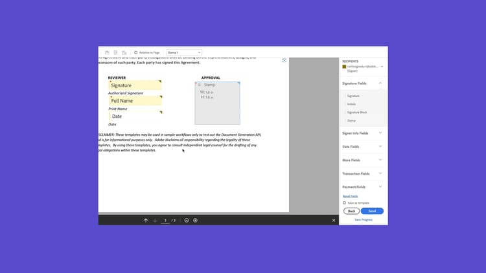
Task: Go to previous page with up arrow
Action: (146, 221)
